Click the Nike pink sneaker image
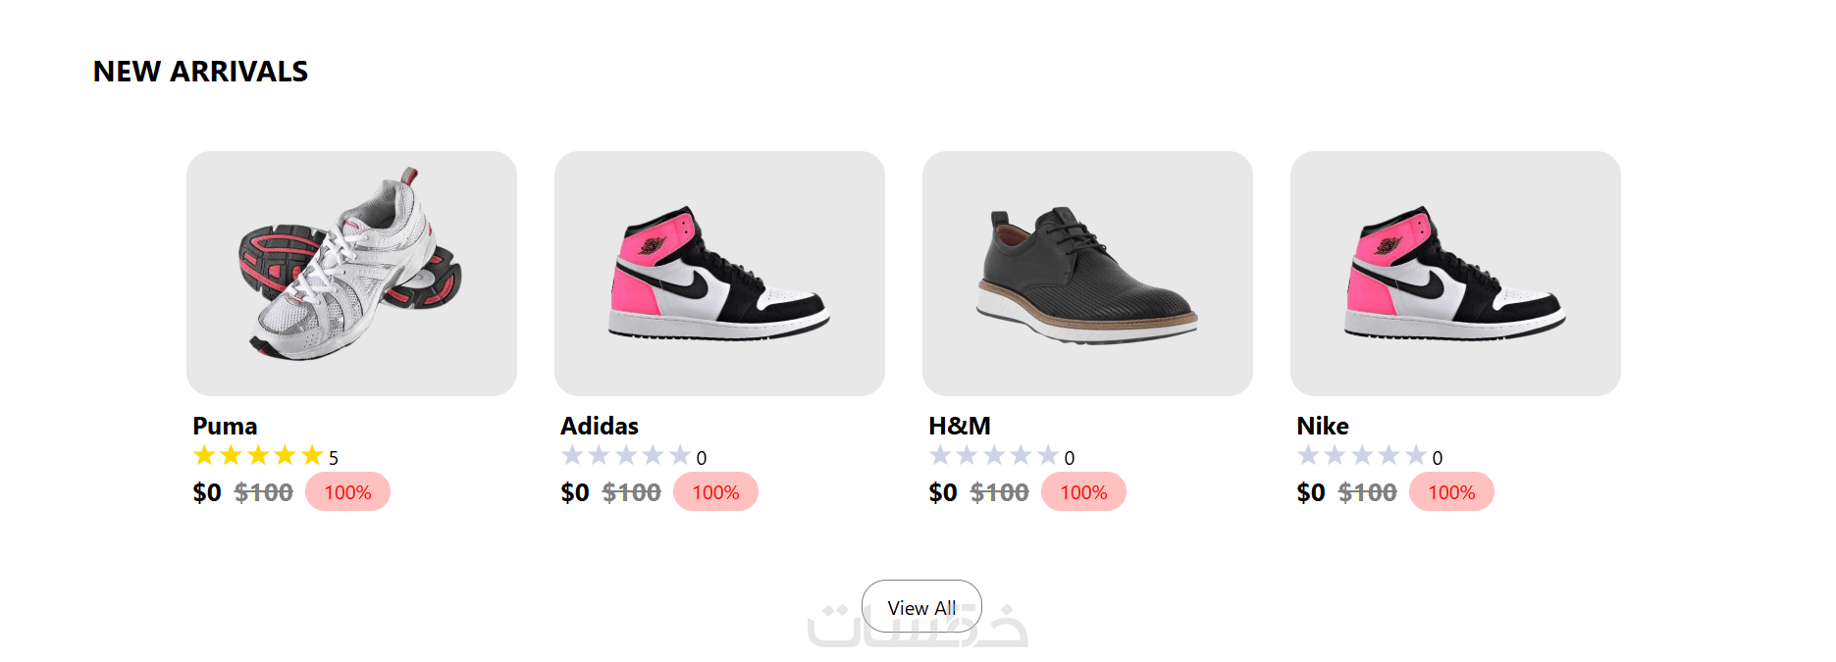 point(1455,273)
